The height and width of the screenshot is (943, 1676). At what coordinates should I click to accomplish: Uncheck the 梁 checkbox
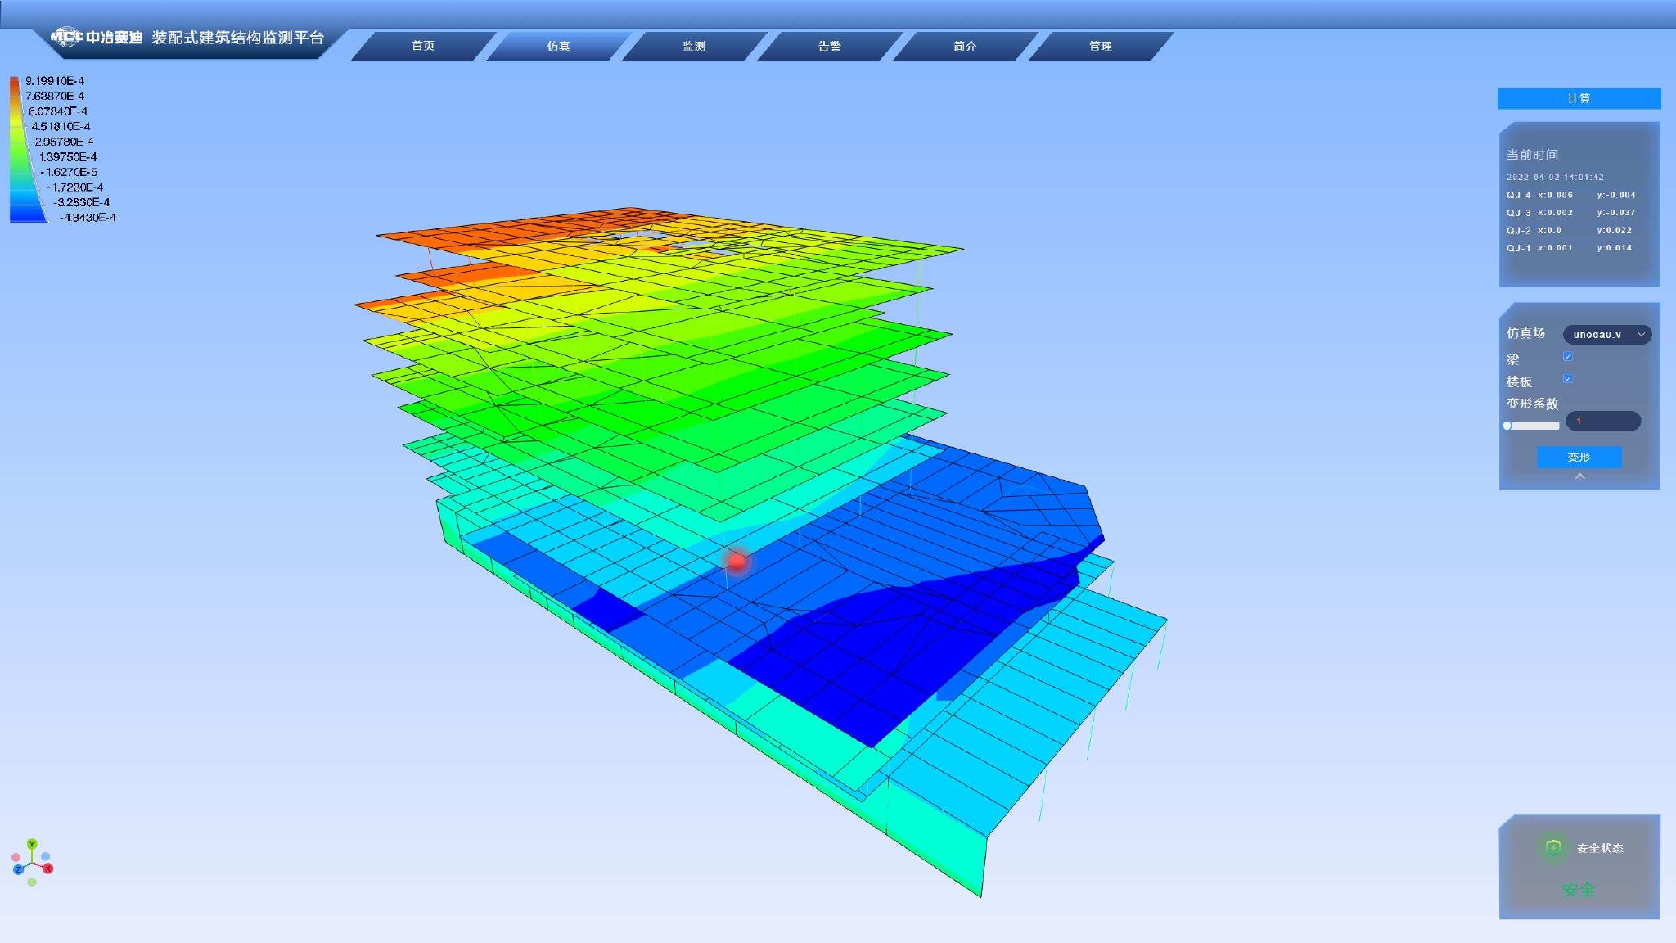[x=1568, y=356]
